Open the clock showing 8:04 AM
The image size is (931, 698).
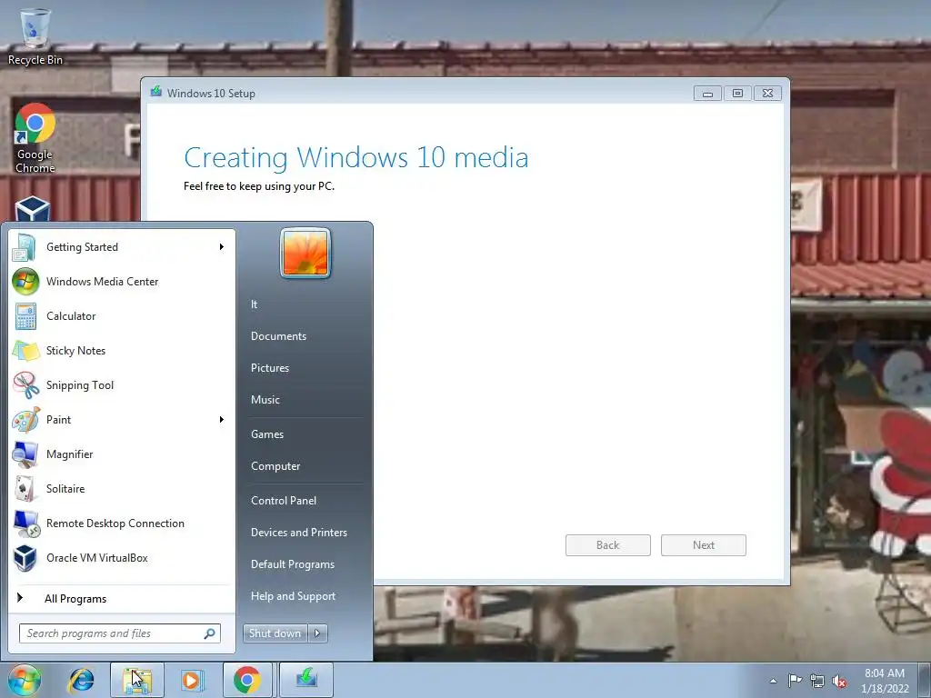[885, 681]
